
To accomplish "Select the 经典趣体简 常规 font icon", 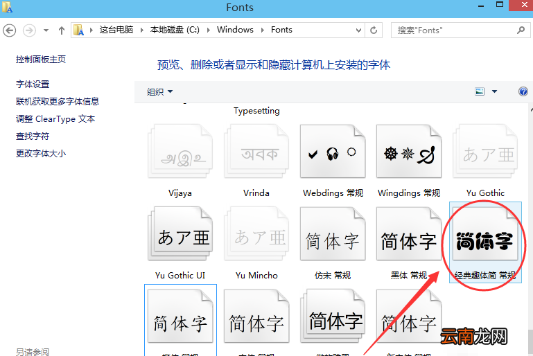I will pos(485,234).
